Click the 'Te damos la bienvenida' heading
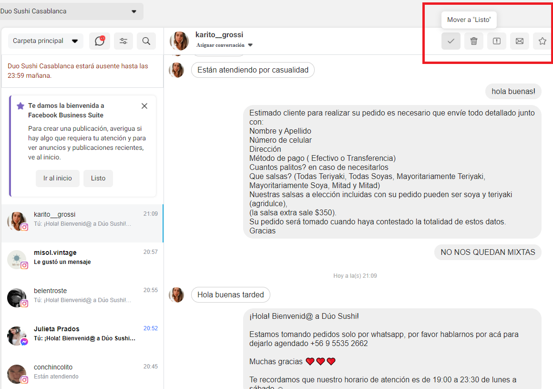 (x=66, y=110)
